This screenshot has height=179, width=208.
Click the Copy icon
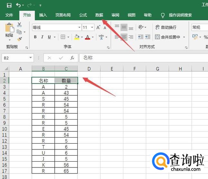point(19,32)
